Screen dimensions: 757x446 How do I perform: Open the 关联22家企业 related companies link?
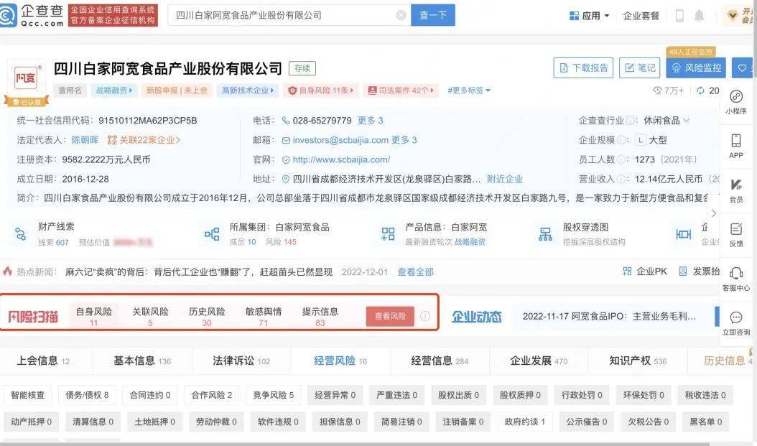click(x=144, y=140)
